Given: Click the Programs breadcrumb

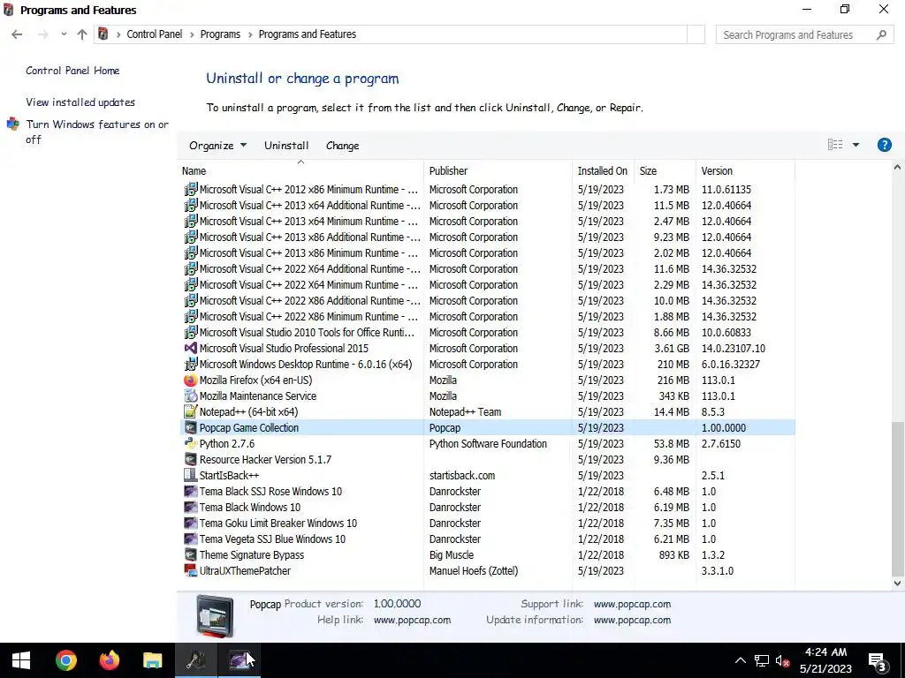Looking at the screenshot, I should click(x=220, y=34).
